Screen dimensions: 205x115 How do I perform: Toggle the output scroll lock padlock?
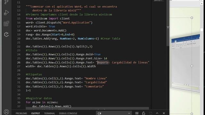click(143, 113)
